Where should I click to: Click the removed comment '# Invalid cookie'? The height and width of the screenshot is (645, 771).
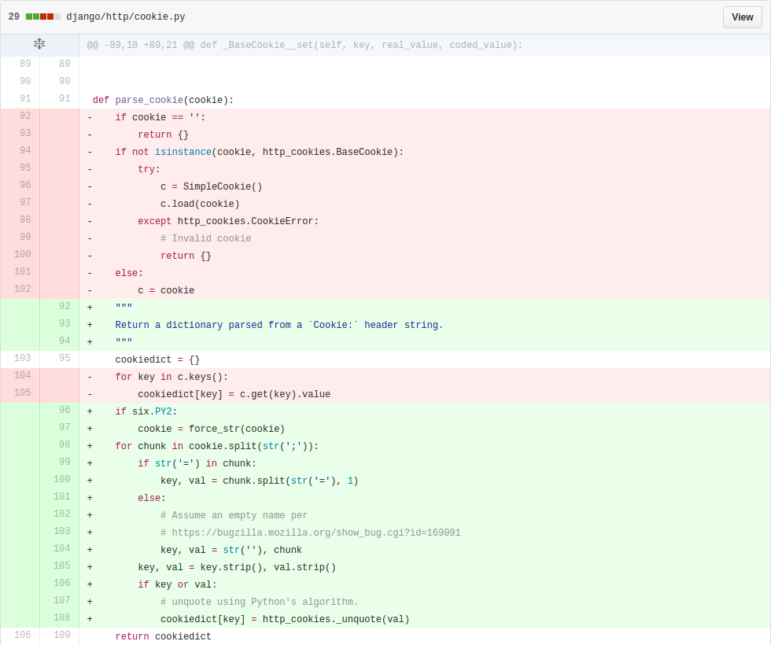click(x=205, y=238)
